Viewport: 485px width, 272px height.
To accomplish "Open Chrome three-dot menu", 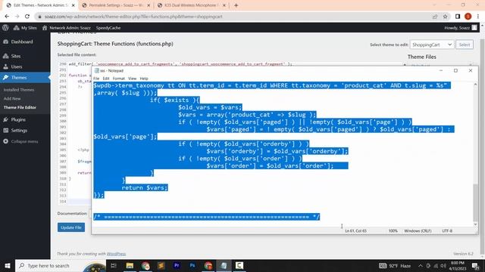I will point(478,17).
